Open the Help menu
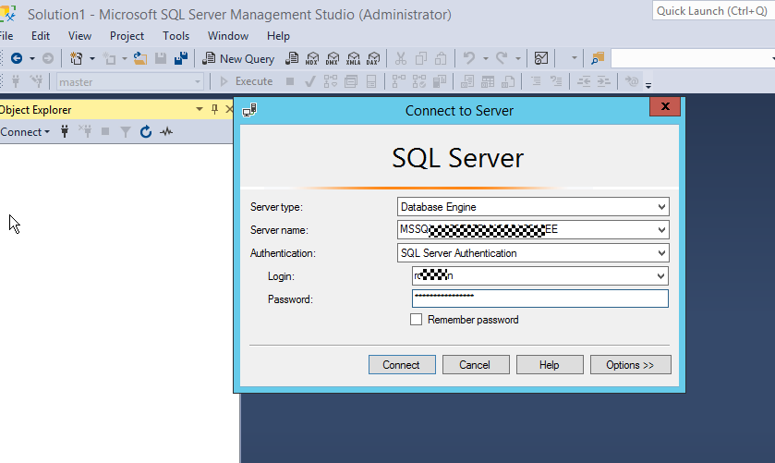 [x=278, y=36]
